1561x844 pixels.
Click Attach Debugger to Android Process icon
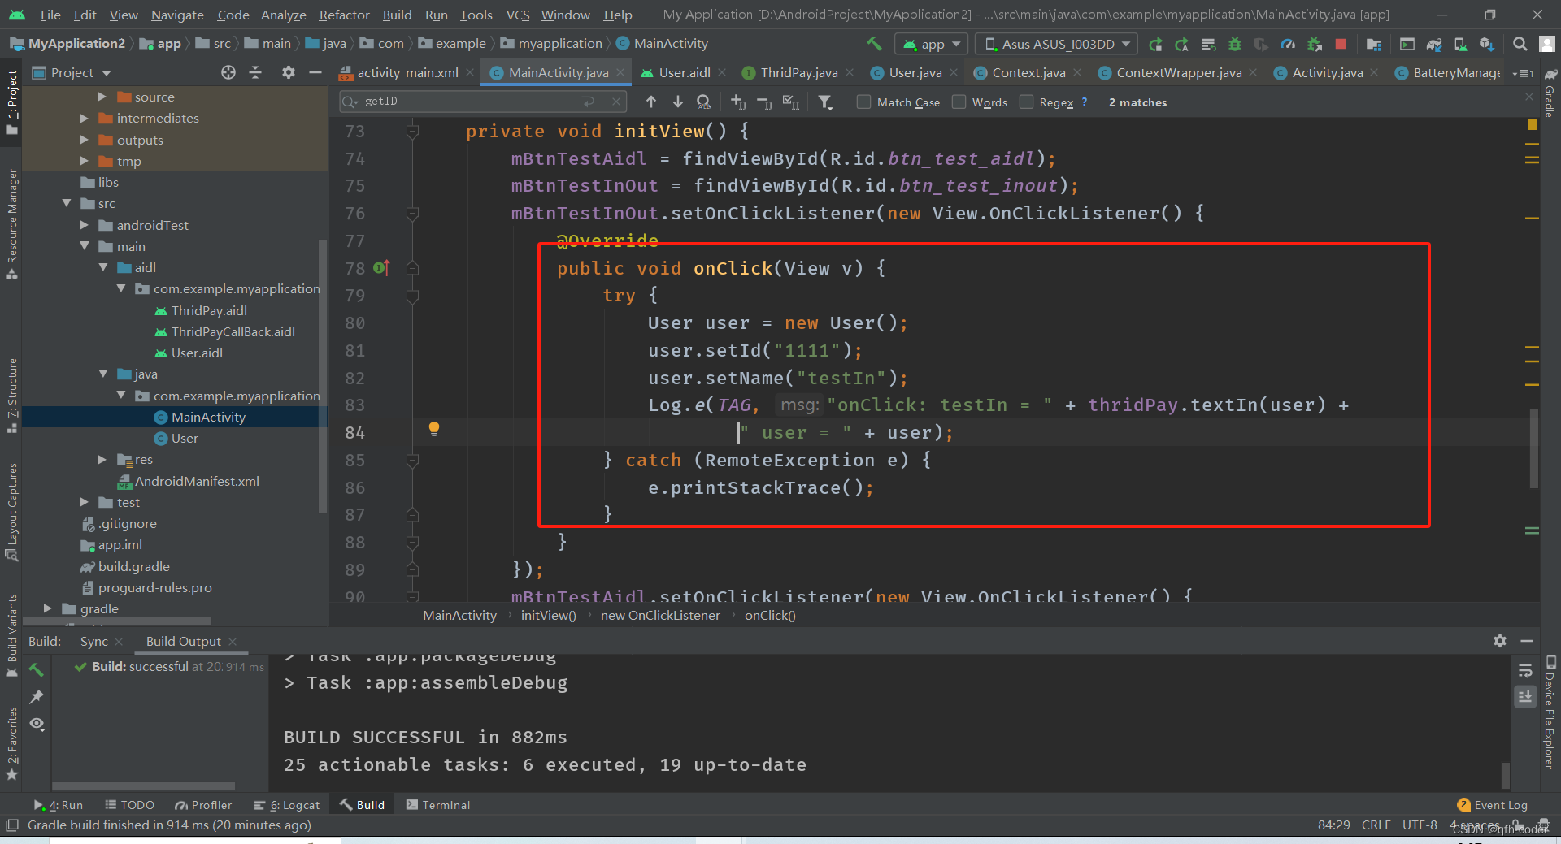(x=1315, y=44)
